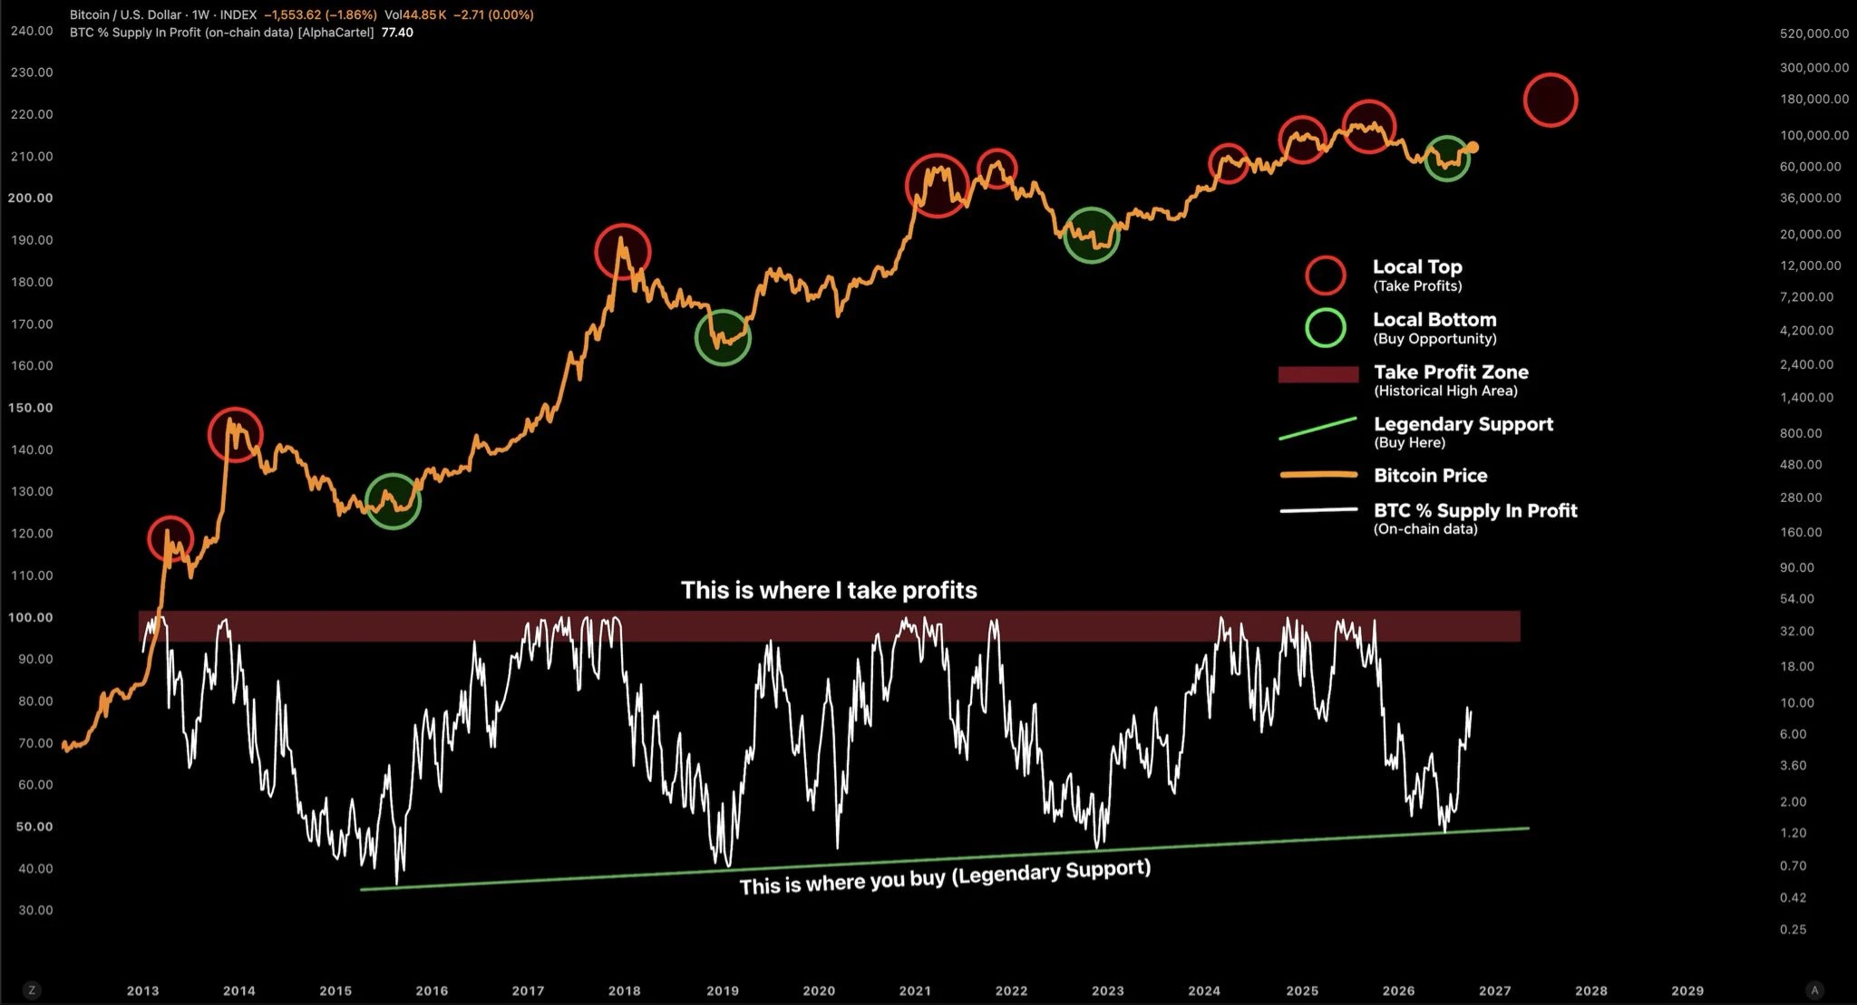Click the orange Bitcoin Price legend line
This screenshot has height=1005, width=1857.
coord(1318,475)
